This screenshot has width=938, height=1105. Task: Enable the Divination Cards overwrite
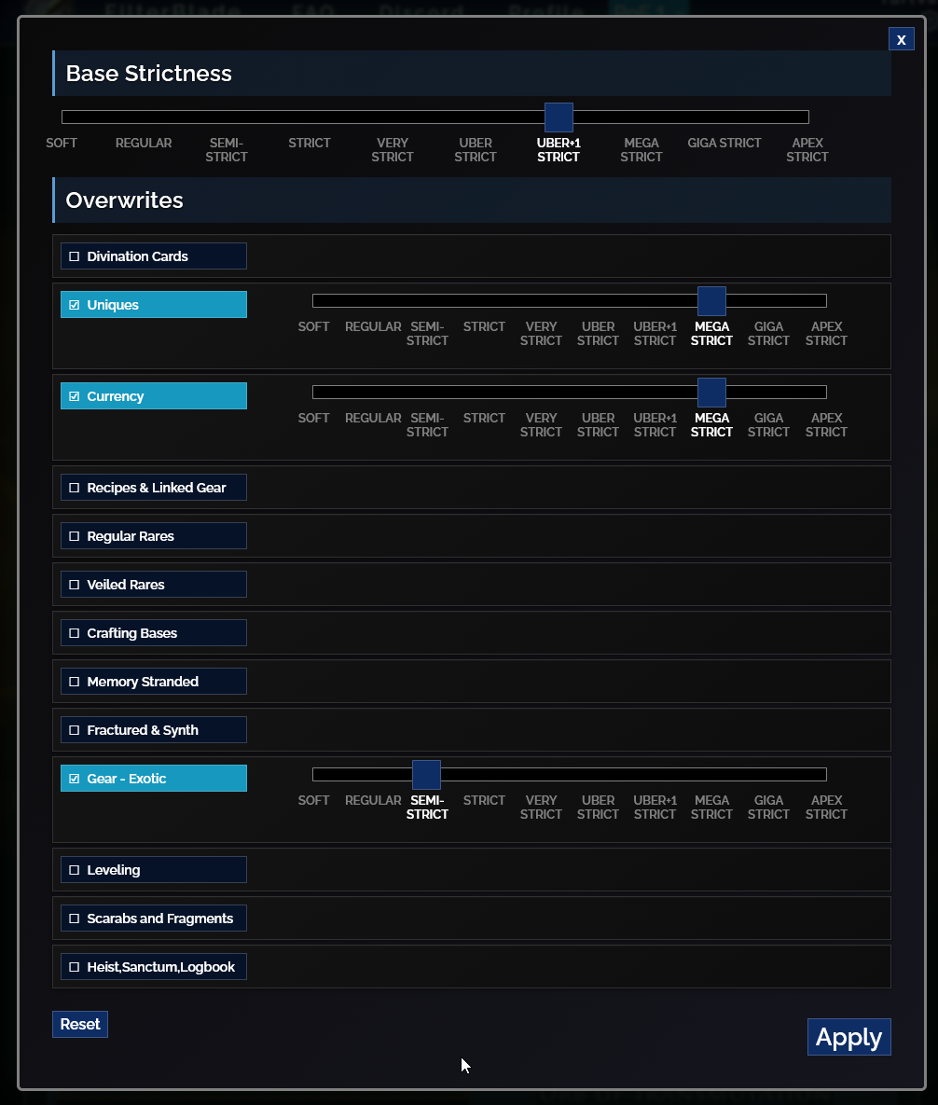(75, 256)
